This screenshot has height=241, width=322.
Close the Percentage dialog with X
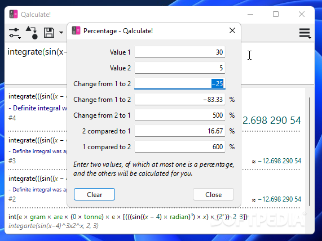click(232, 30)
